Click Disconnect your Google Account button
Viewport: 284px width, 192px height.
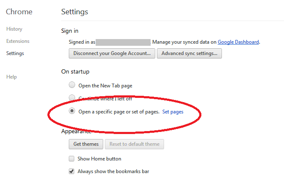point(112,53)
